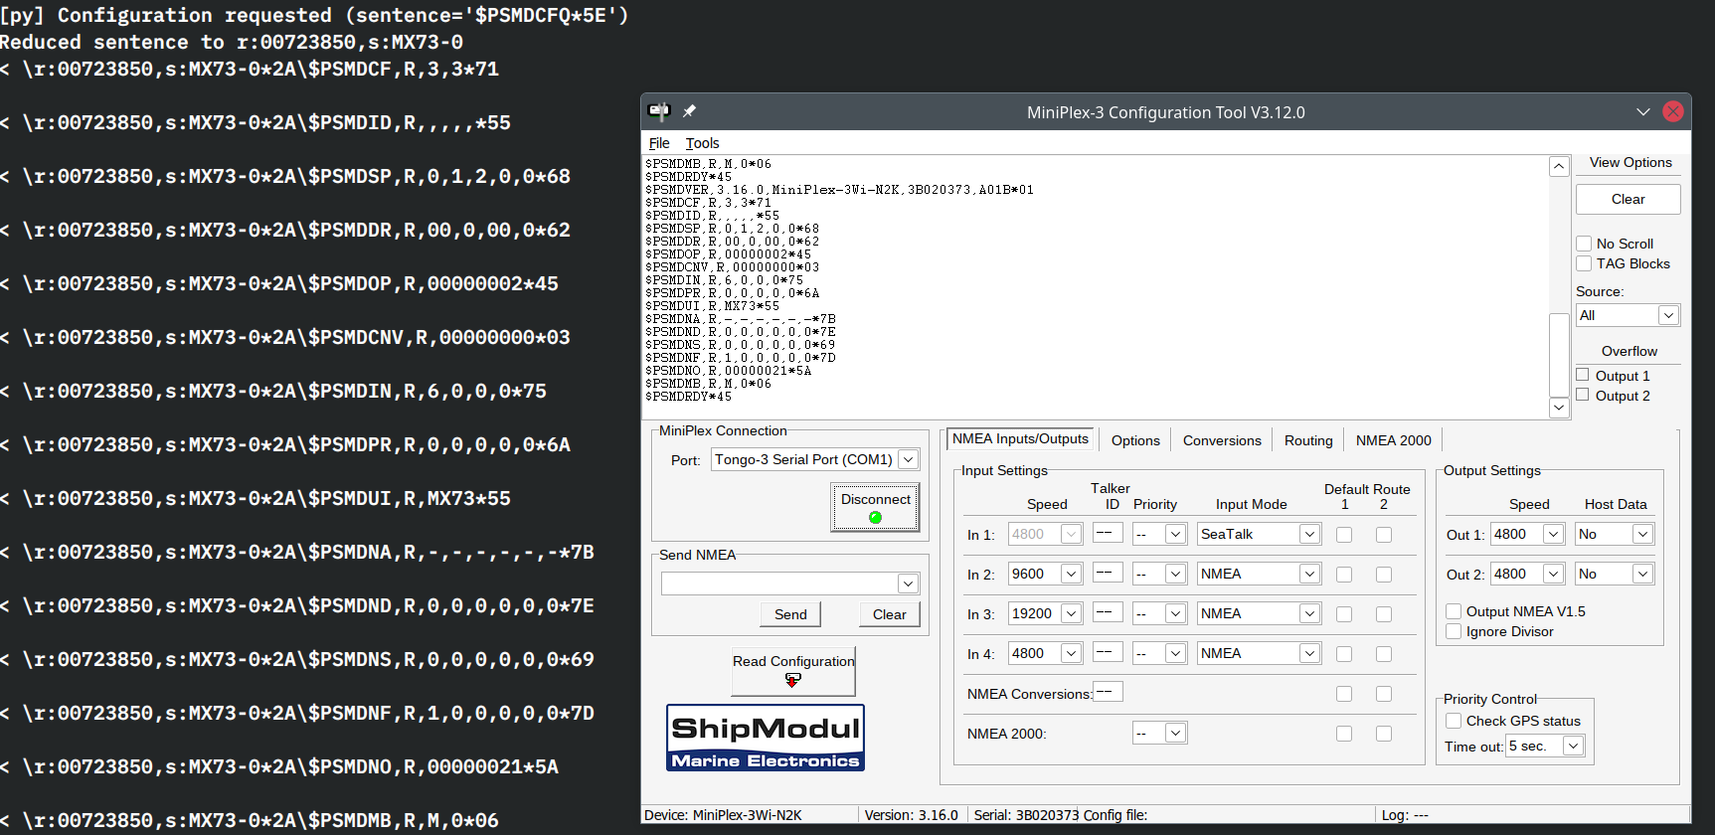This screenshot has width=1715, height=835.
Task: Click the NMEA log scroll up arrow
Action: 1559,166
